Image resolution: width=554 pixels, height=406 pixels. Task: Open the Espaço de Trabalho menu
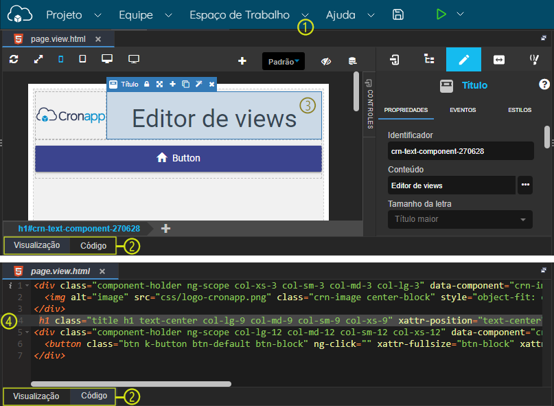(239, 15)
